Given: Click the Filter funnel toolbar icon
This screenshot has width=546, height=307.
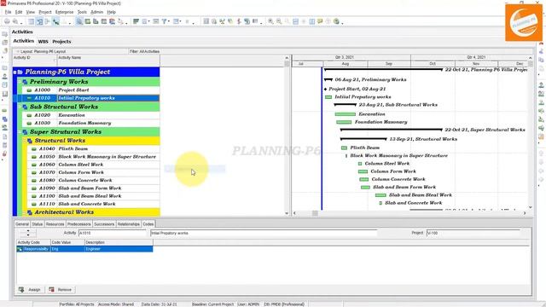Looking at the screenshot, I should (164, 21).
